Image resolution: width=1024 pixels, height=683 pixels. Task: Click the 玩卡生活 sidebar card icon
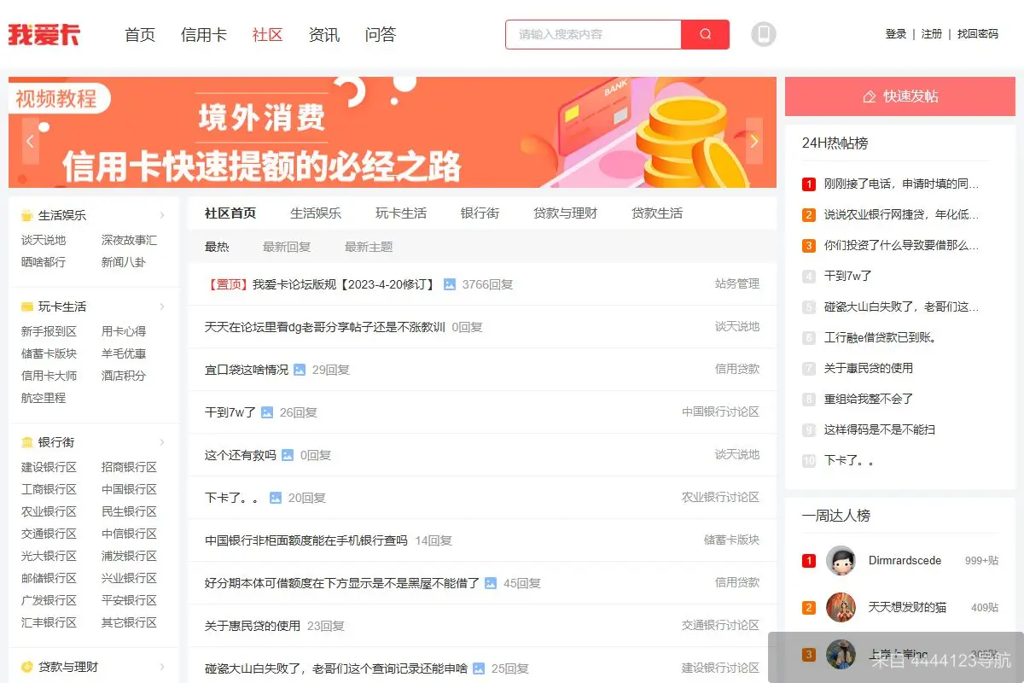click(26, 306)
